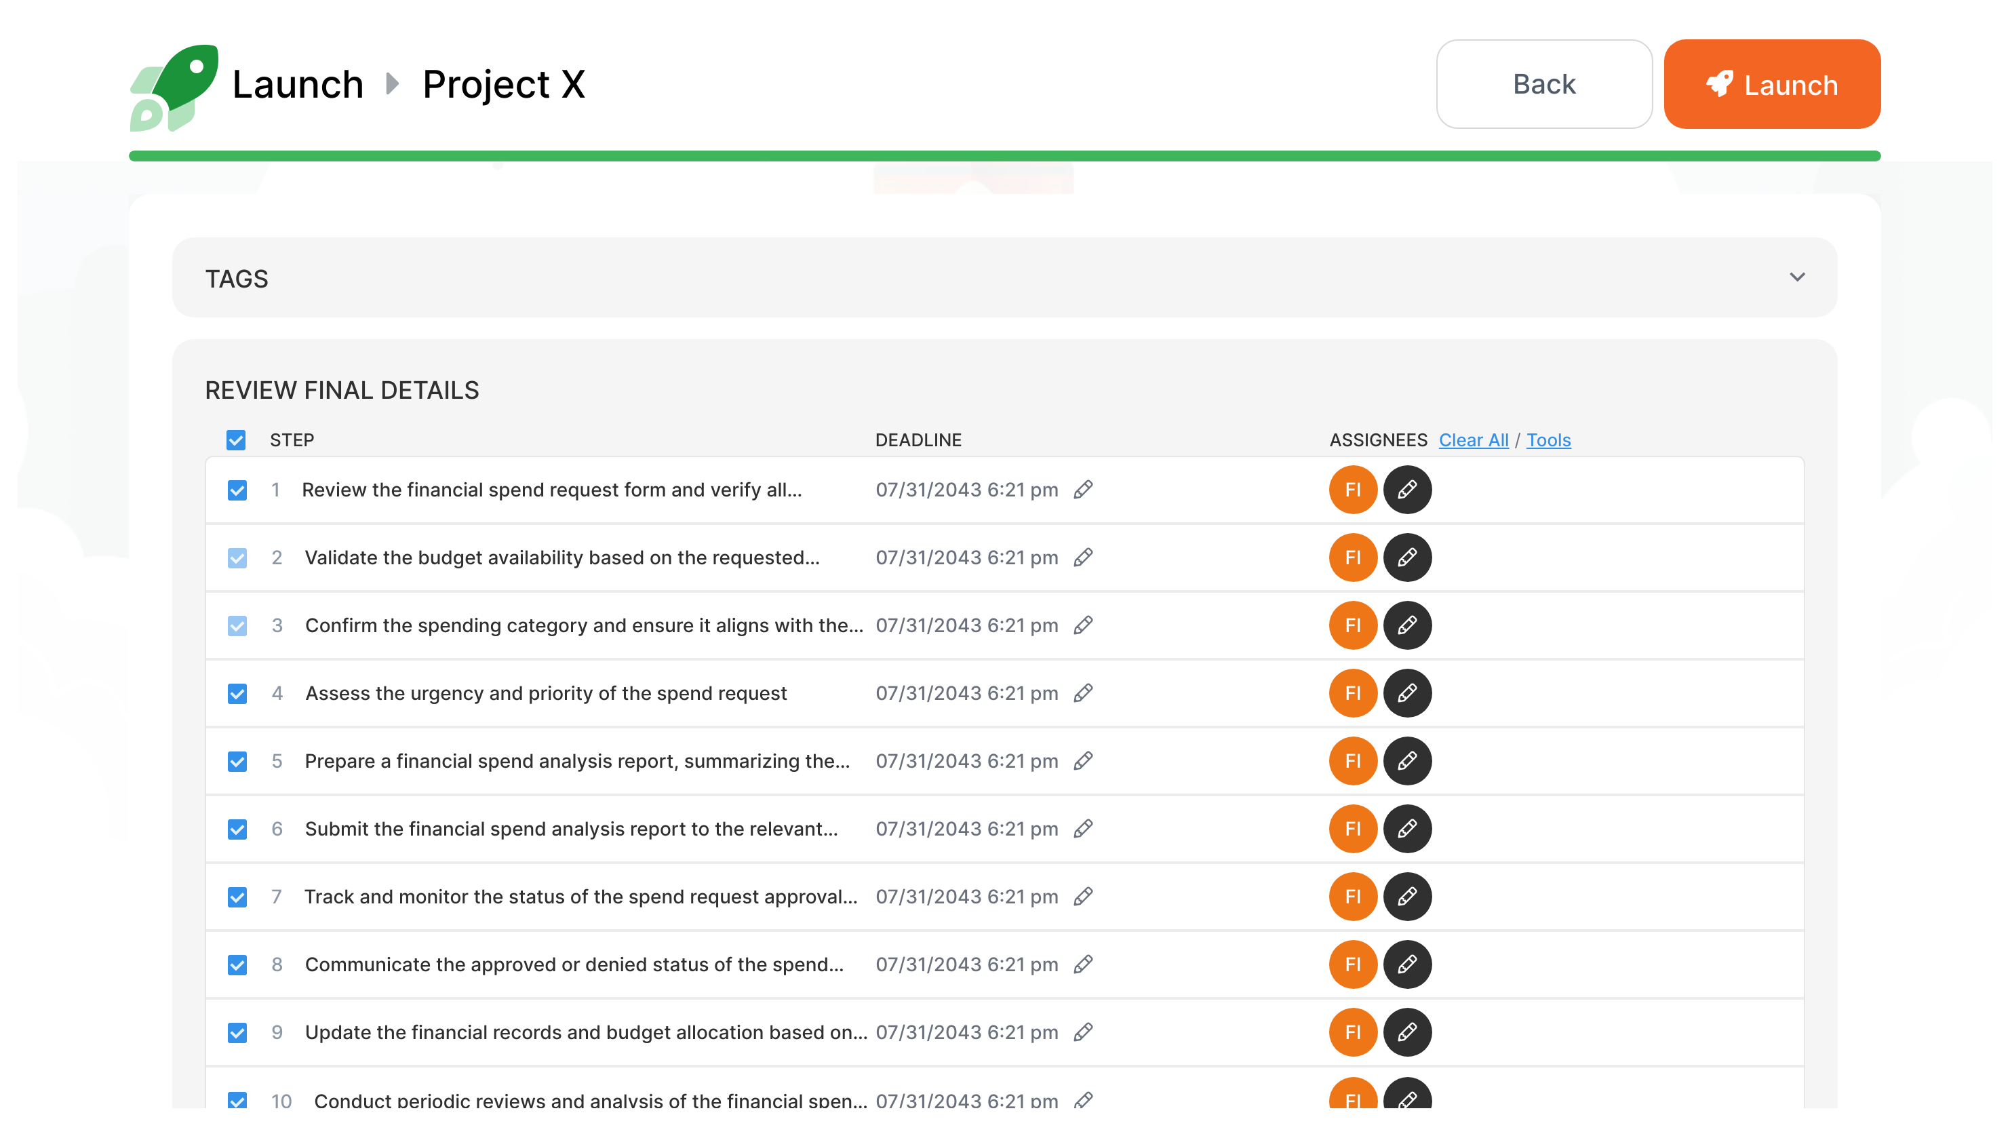Screen dimensions: 2010x1134
Task: Open the Tools link
Action: point(1548,440)
